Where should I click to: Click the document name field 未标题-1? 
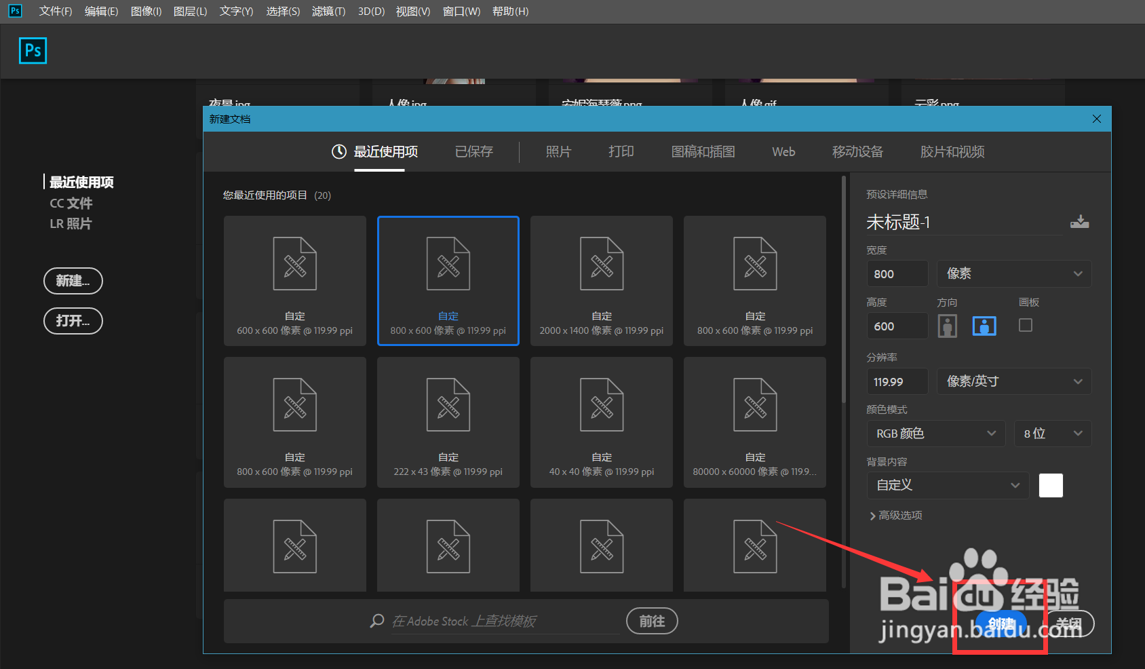(x=965, y=223)
